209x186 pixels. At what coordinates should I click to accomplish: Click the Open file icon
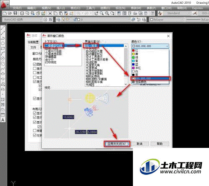tap(10, 13)
